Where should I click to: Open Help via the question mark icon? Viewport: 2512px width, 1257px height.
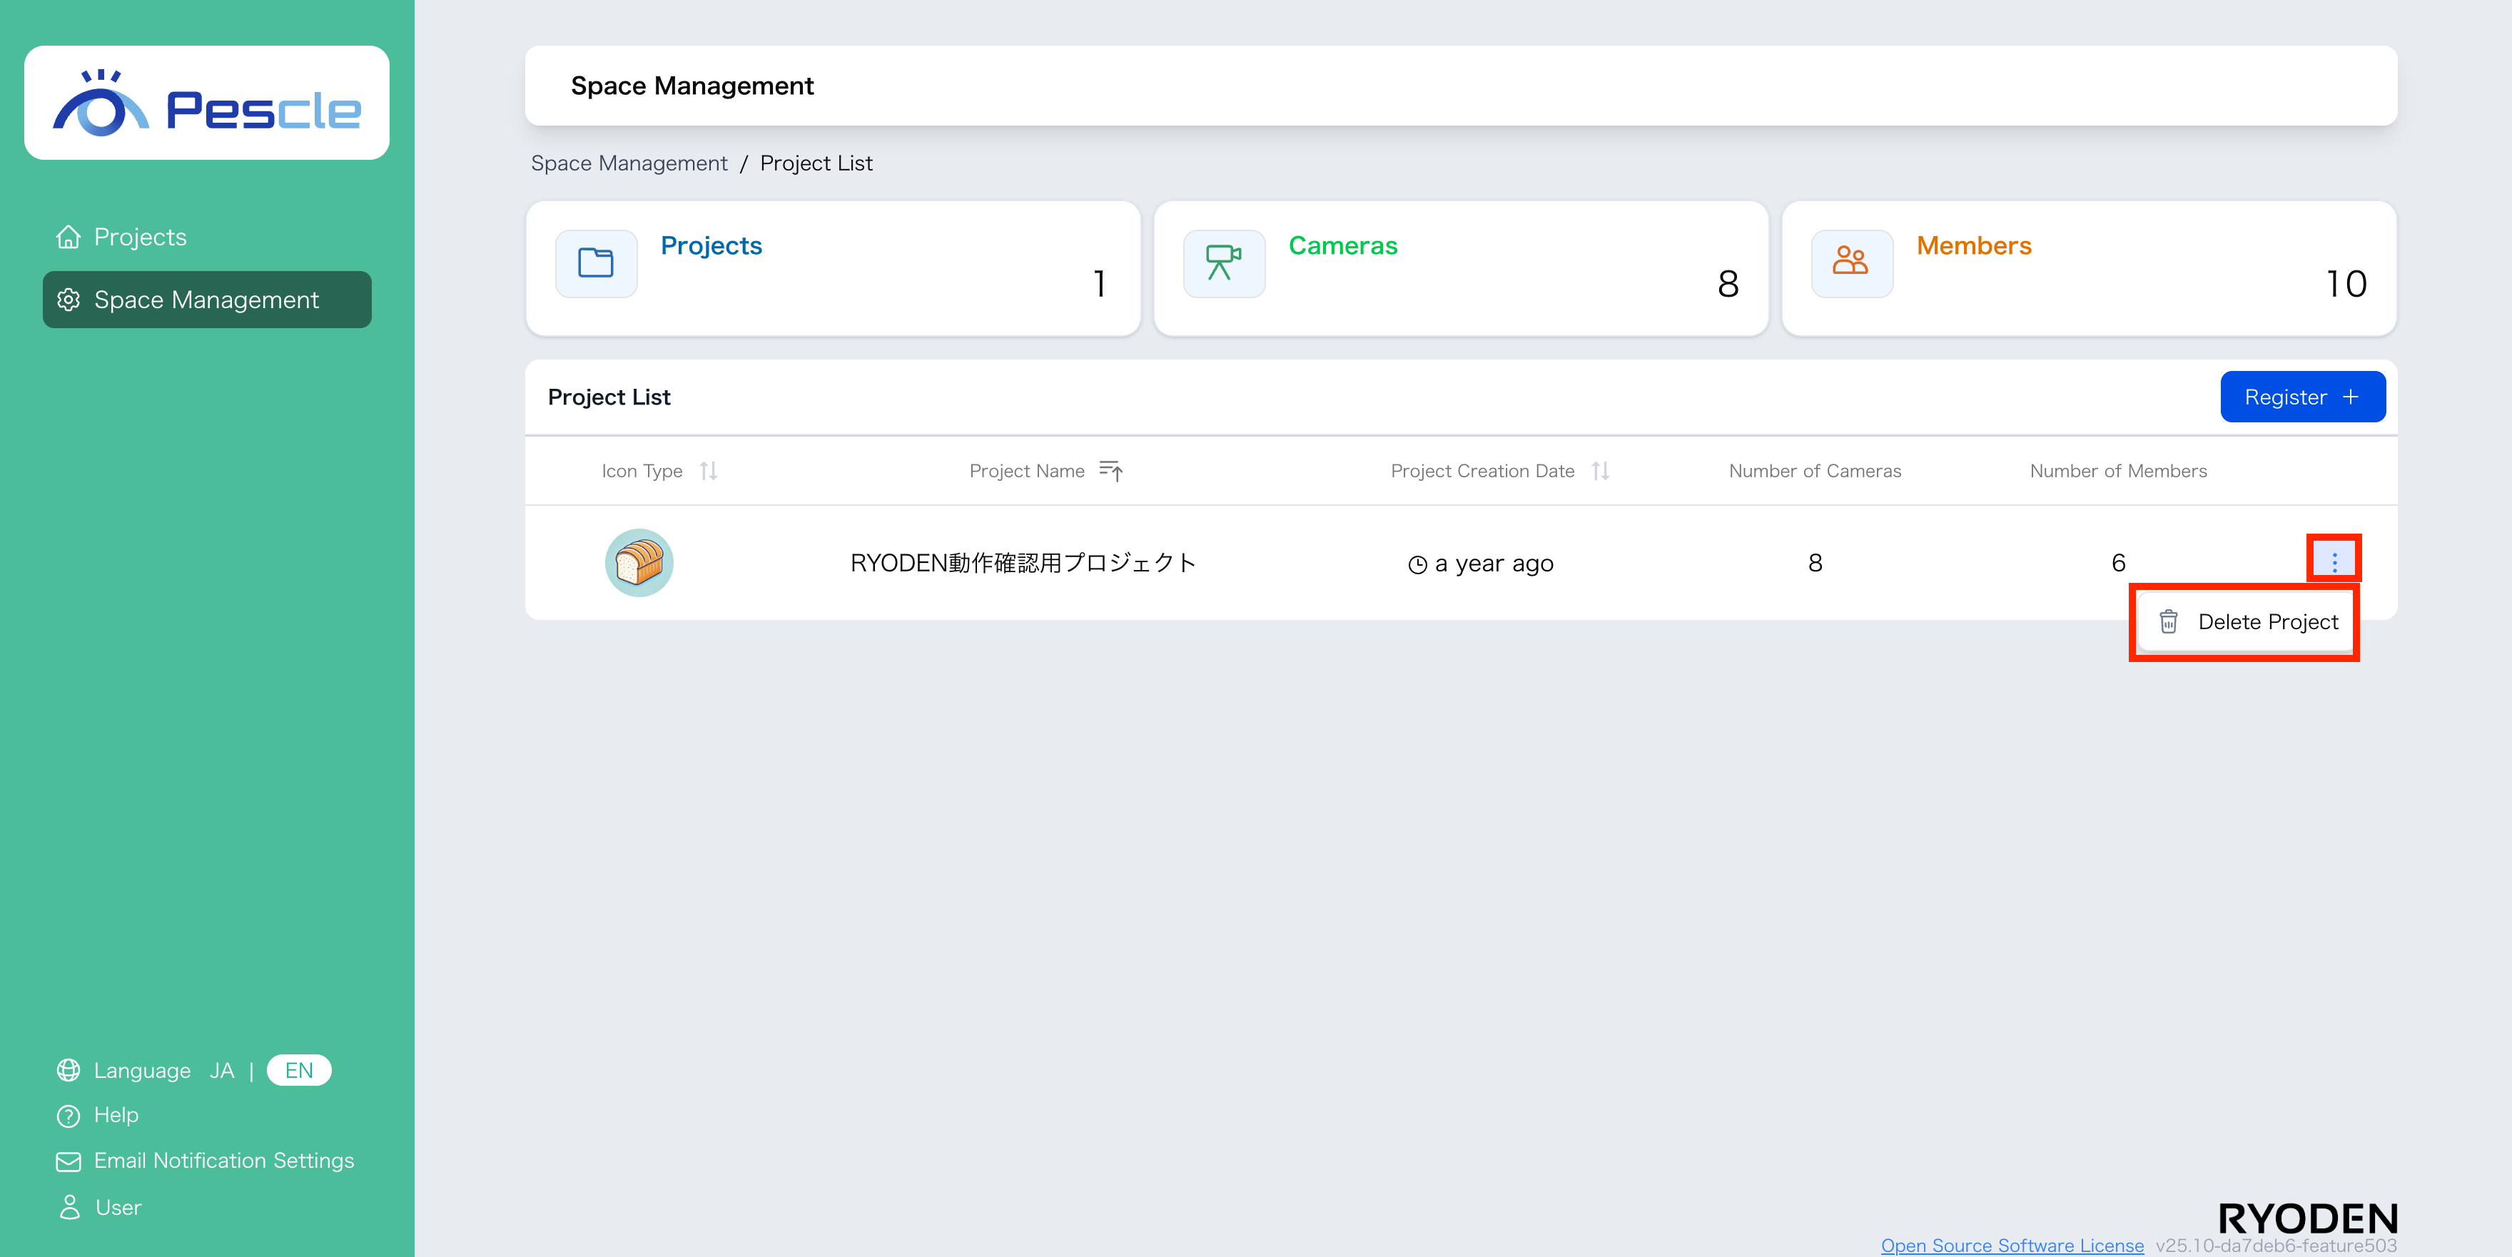pyautogui.click(x=67, y=1114)
